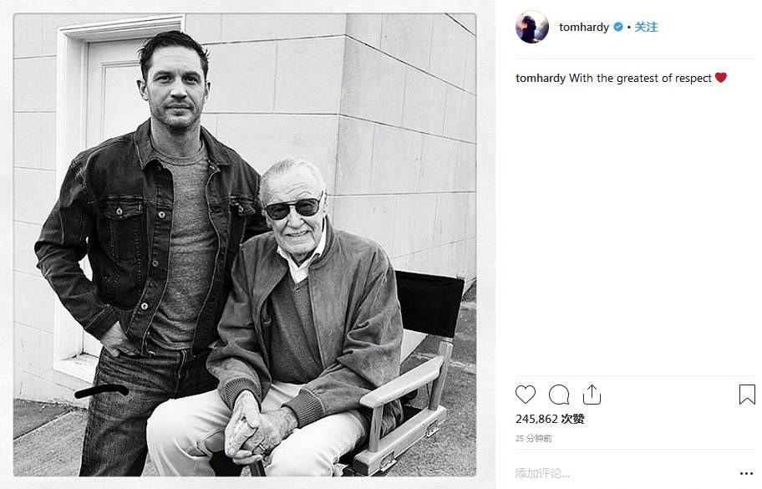The height and width of the screenshot is (489, 762).
Task: Click the blue verified badge
Action: [x=618, y=27]
